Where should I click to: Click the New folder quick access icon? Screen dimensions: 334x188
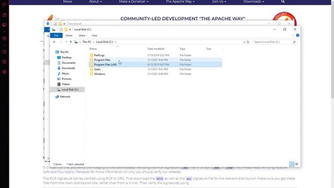pyautogui.click(x=66, y=29)
